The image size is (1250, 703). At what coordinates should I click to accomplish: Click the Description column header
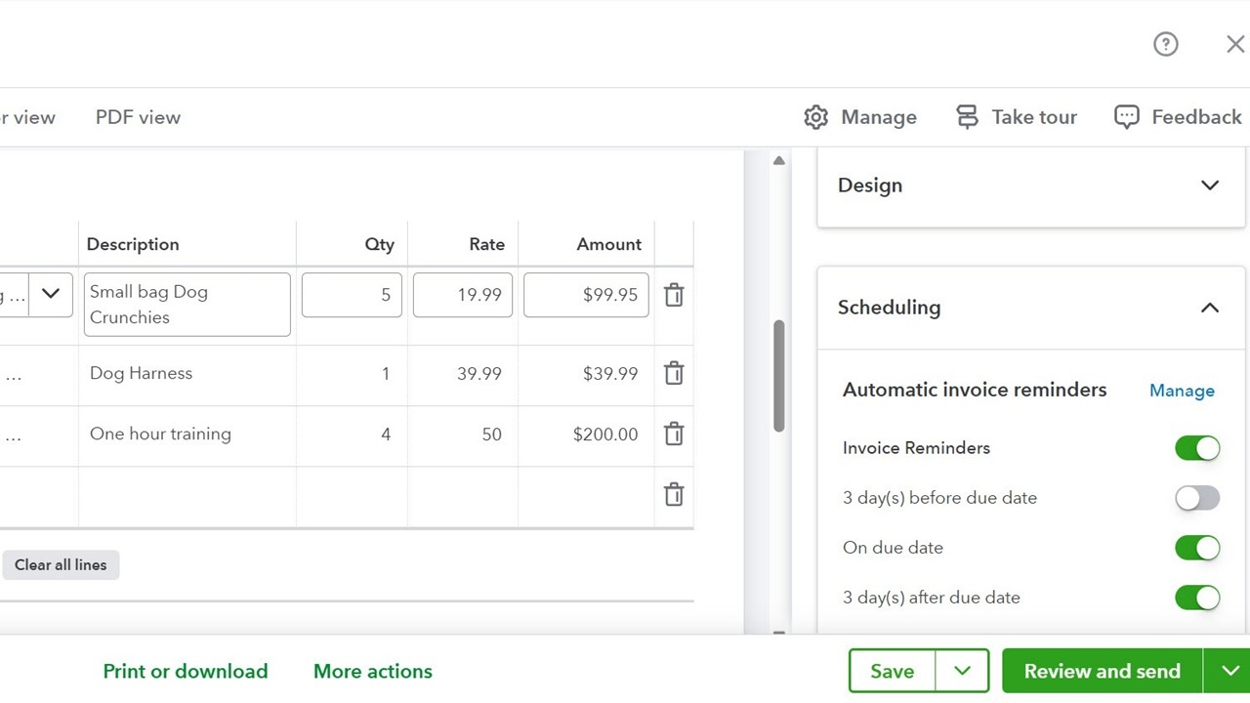click(133, 244)
